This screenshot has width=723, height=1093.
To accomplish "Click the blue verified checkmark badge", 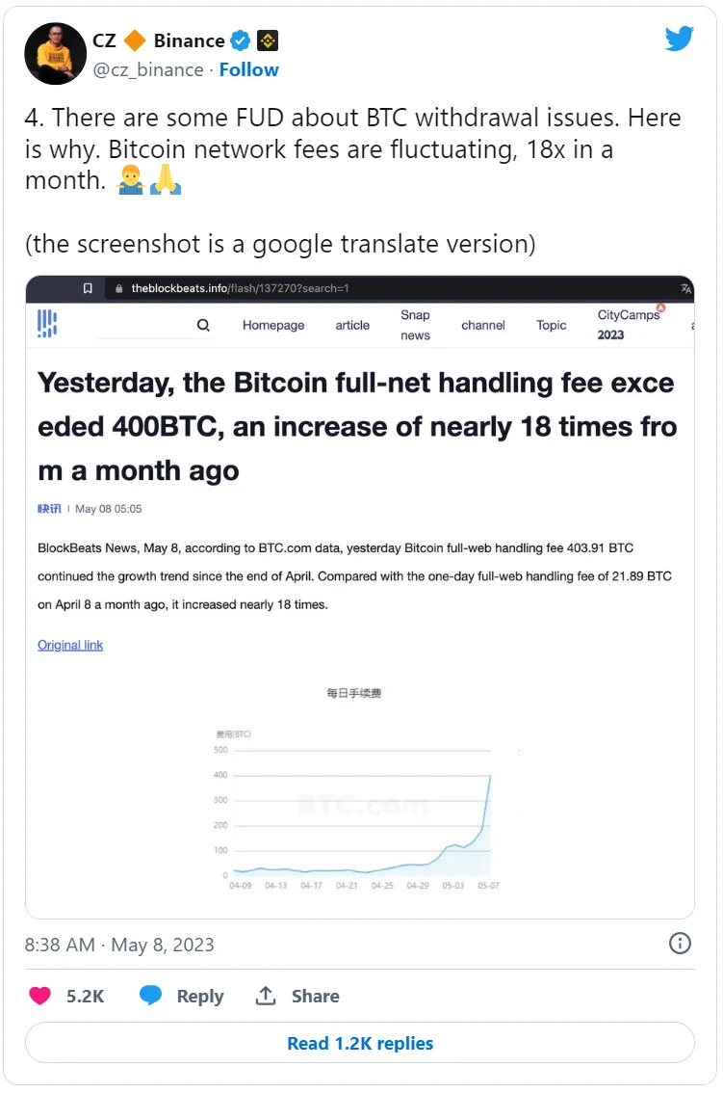I will point(241,41).
